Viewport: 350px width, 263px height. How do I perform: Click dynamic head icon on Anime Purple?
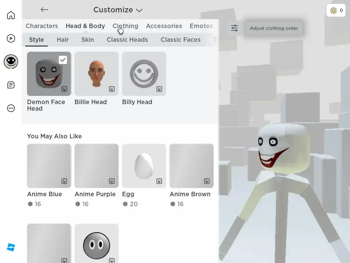[112, 181]
